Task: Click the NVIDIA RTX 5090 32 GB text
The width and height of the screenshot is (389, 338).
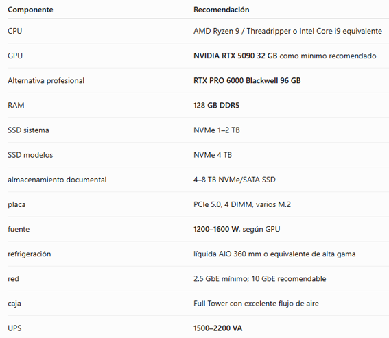Action: pos(235,56)
